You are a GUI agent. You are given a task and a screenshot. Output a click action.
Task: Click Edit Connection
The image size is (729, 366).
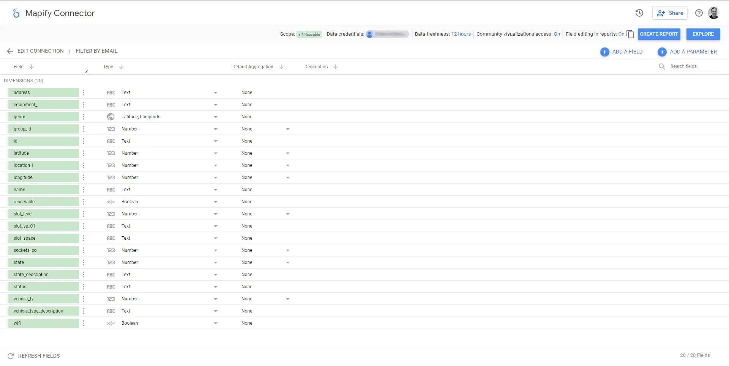tap(41, 51)
